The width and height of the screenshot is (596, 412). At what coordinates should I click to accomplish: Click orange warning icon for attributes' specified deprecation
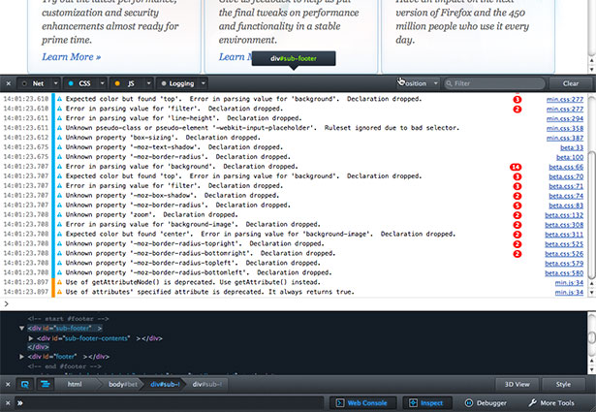[x=59, y=292]
